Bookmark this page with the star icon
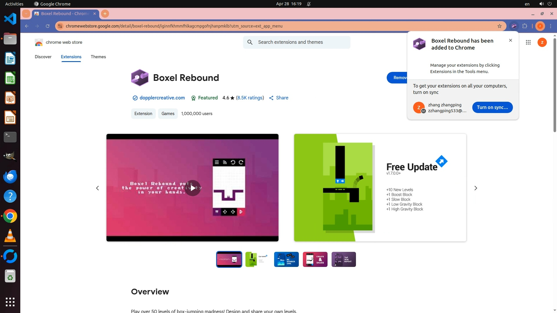Screen dimensions: 557x313 pyautogui.click(x=499, y=26)
